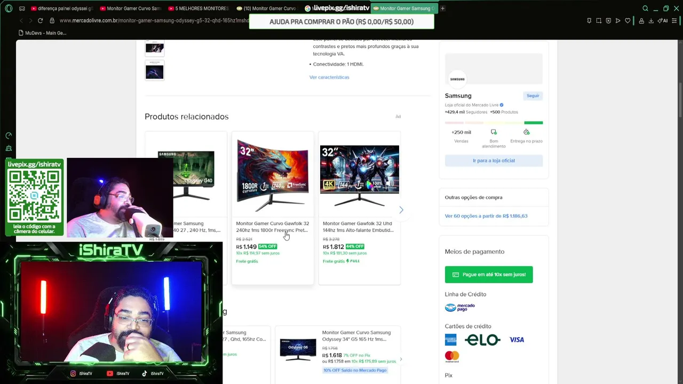
Task: Open Monitor Gamer Gawfolk 32 Uhd title
Action: tap(358, 227)
